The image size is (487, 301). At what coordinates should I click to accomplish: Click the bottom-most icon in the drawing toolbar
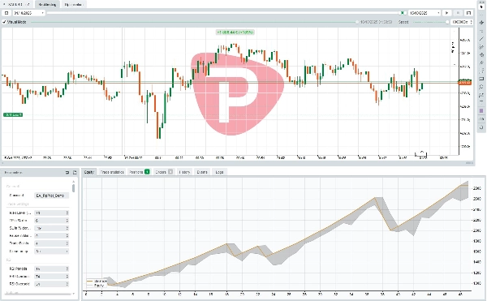pos(481,127)
